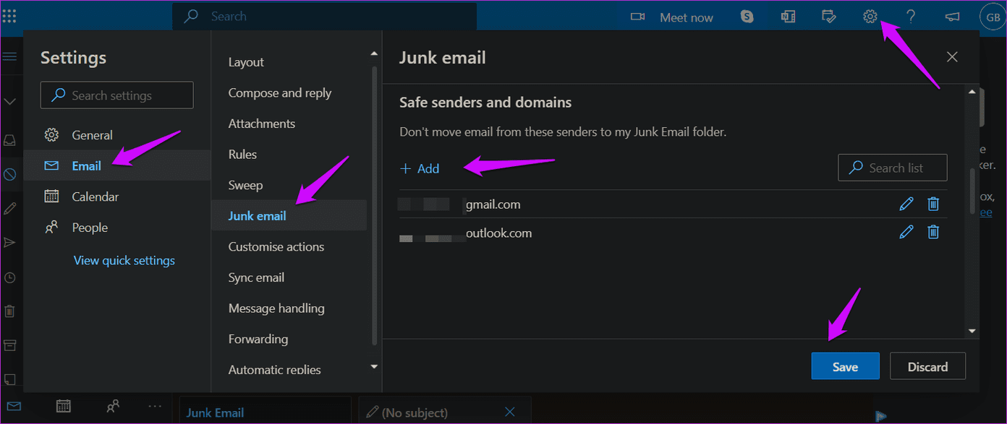Open the My Day calendar-check icon

click(x=829, y=17)
